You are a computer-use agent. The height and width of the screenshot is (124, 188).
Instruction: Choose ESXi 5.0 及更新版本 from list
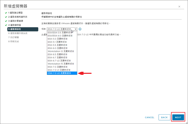(x=62, y=39)
